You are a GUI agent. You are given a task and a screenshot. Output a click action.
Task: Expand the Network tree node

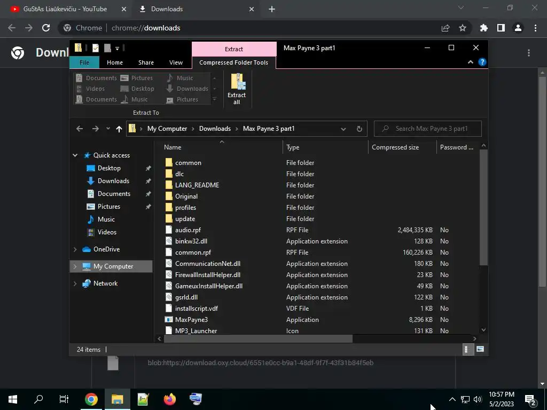pyautogui.click(x=75, y=283)
